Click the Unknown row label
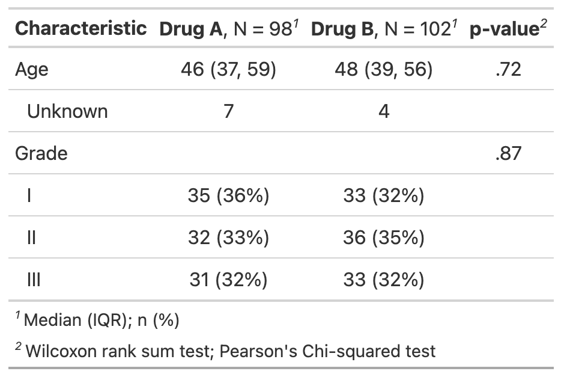The image size is (567, 380). (68, 111)
